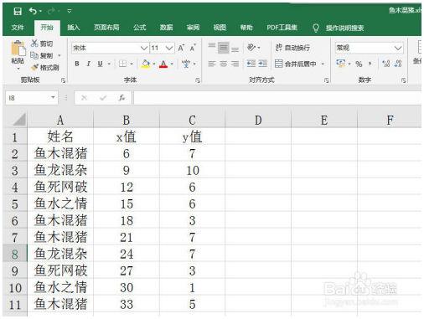Select middle align icon
This screenshot has height=319, width=424.
[224, 48]
